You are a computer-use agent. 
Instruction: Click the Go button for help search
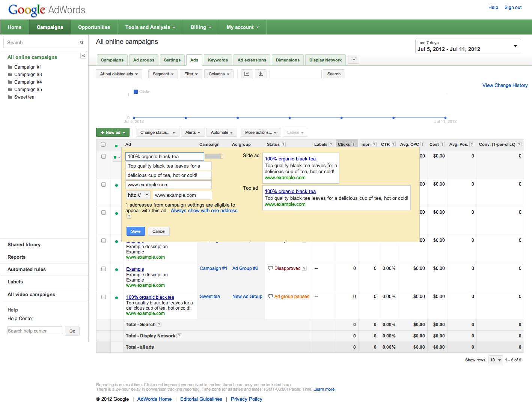pos(72,331)
